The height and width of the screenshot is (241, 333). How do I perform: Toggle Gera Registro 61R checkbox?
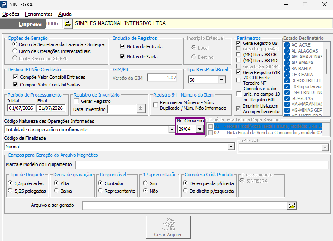pos(239,72)
